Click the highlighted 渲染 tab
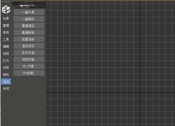 (x=6, y=82)
